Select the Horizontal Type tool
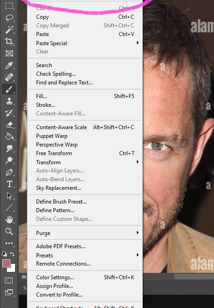The image size is (214, 308). (9, 184)
